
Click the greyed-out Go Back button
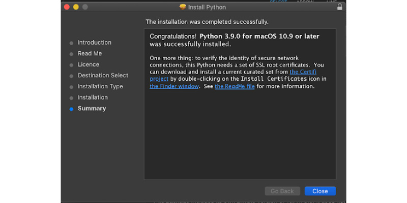(282, 191)
